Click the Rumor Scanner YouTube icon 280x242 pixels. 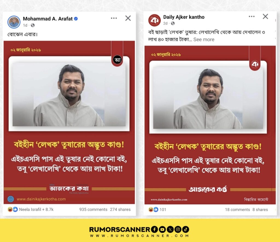pos(162,229)
